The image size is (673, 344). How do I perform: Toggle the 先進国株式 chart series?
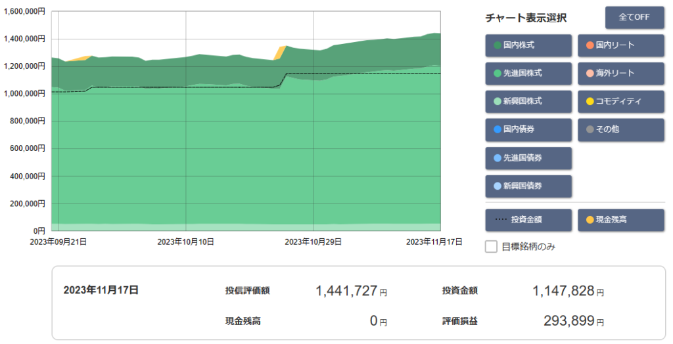[528, 74]
